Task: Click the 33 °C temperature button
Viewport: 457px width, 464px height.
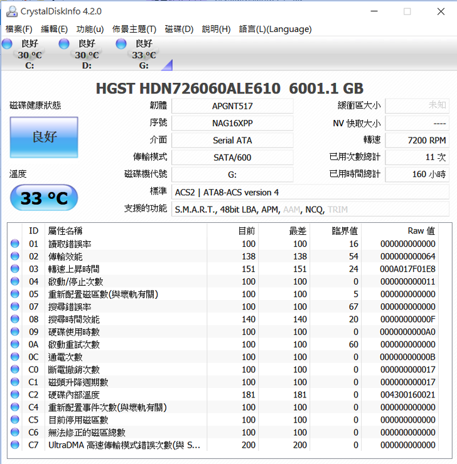Action: [x=44, y=198]
